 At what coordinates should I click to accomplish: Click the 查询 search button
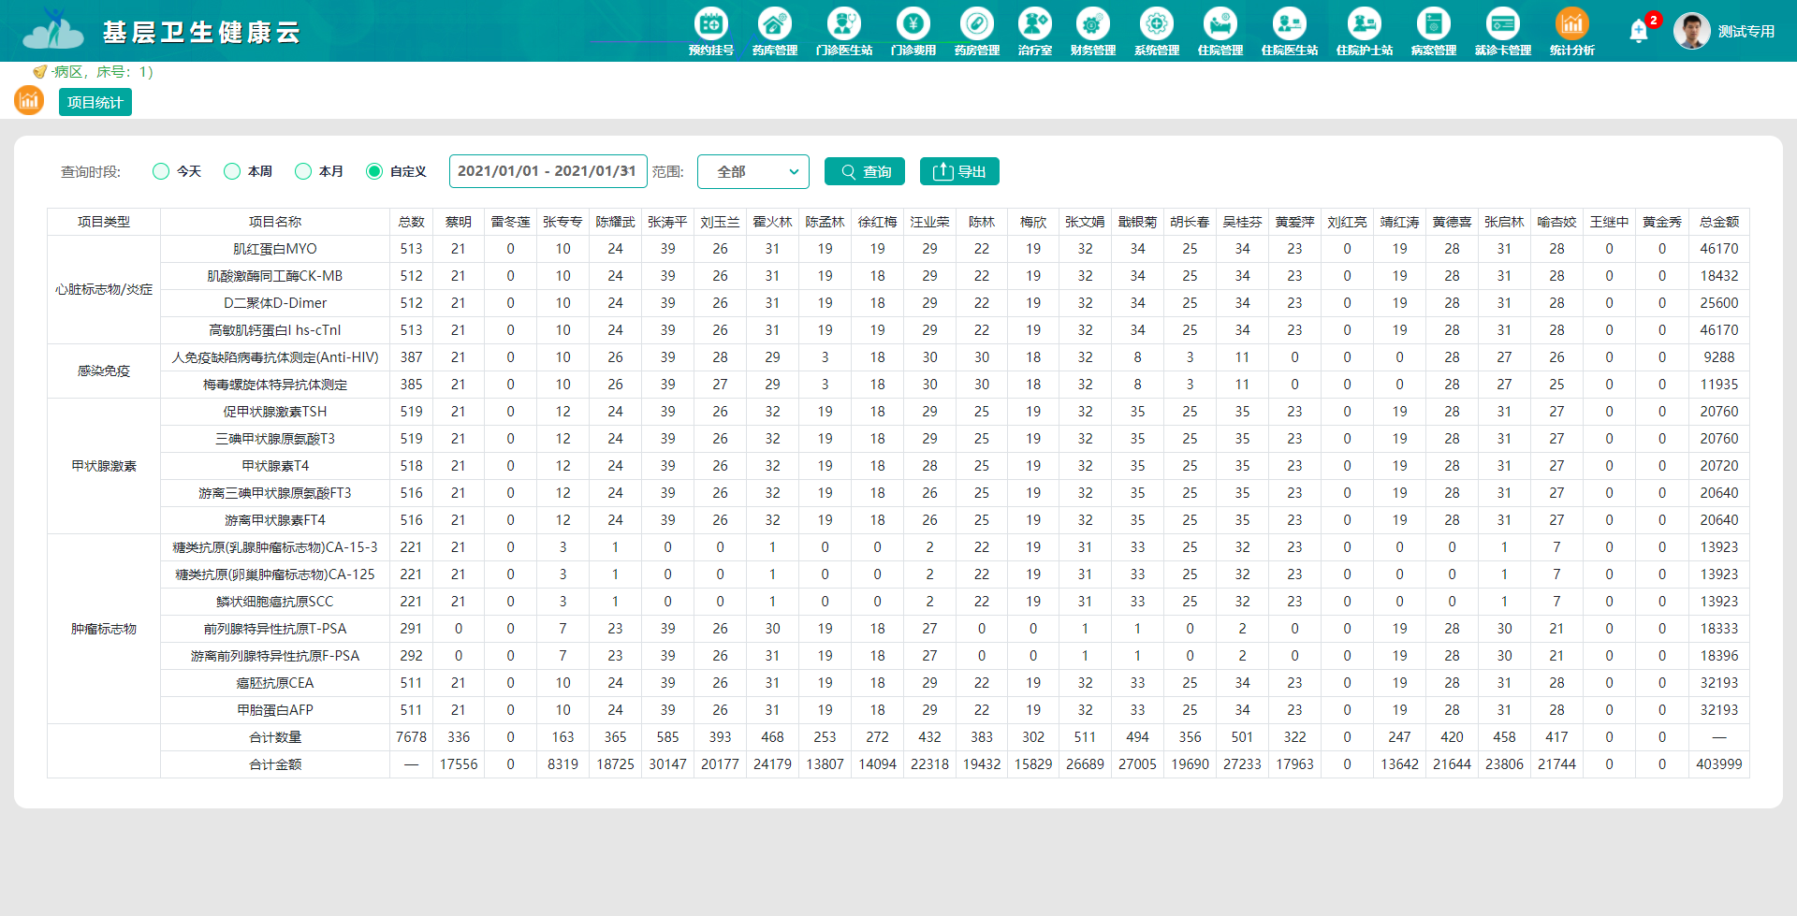[x=865, y=171]
